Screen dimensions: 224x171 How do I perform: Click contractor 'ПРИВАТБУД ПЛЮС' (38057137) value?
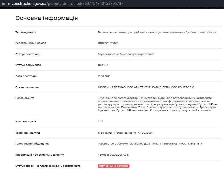150,144
